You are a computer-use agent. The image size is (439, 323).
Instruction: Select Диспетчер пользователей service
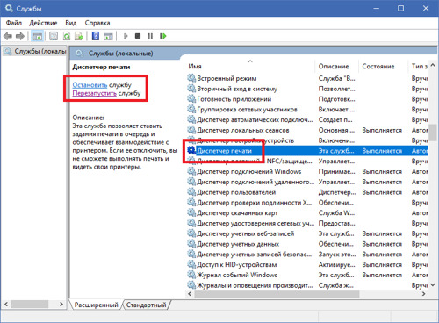click(x=236, y=192)
